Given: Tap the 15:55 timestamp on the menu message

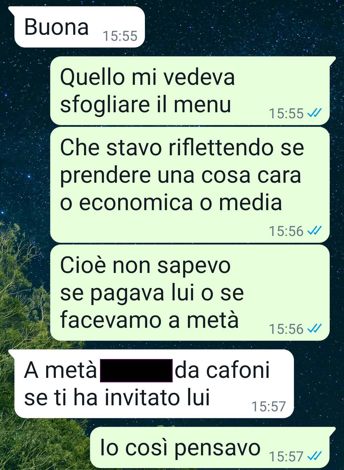Looking at the screenshot, I should click(286, 113).
